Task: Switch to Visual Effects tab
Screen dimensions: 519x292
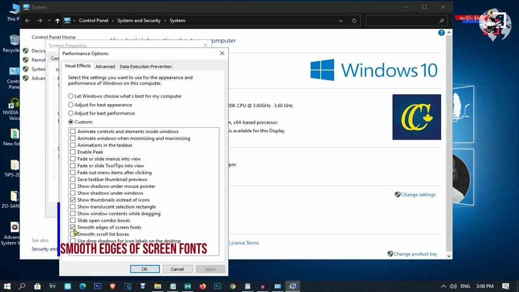Action: coord(77,66)
